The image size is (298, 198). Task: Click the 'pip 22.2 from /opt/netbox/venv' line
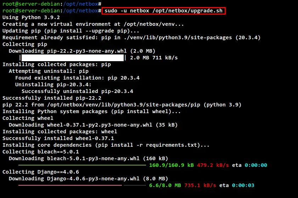[x=122, y=105]
